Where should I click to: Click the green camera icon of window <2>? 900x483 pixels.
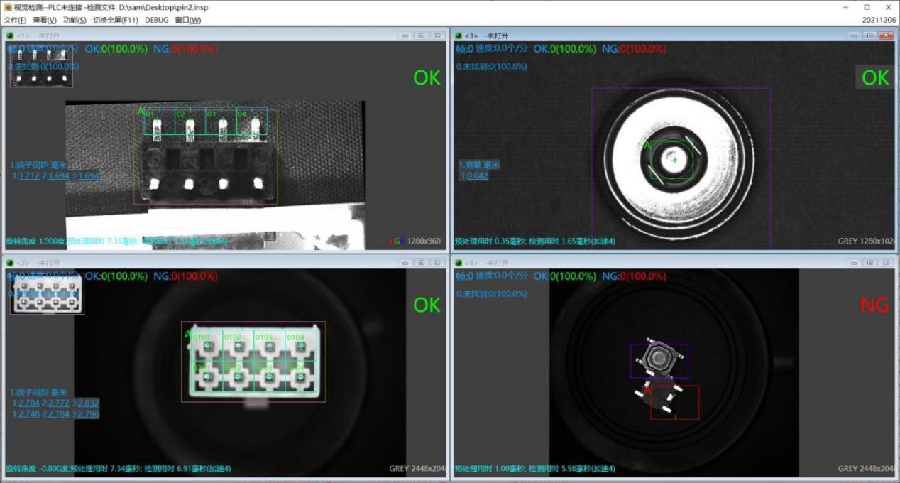[10, 263]
